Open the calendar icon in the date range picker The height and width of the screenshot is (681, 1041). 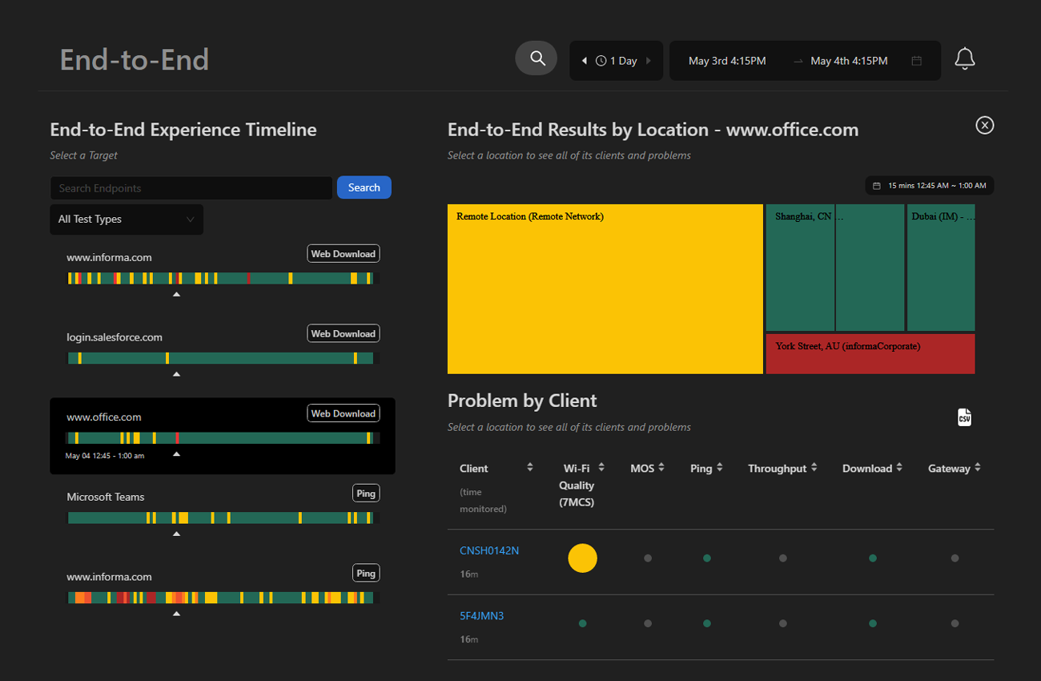[916, 60]
